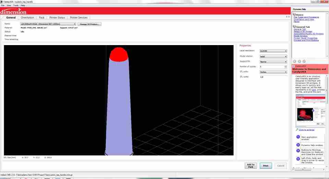Click callout number 2 Dynamic help window

pos(298,145)
